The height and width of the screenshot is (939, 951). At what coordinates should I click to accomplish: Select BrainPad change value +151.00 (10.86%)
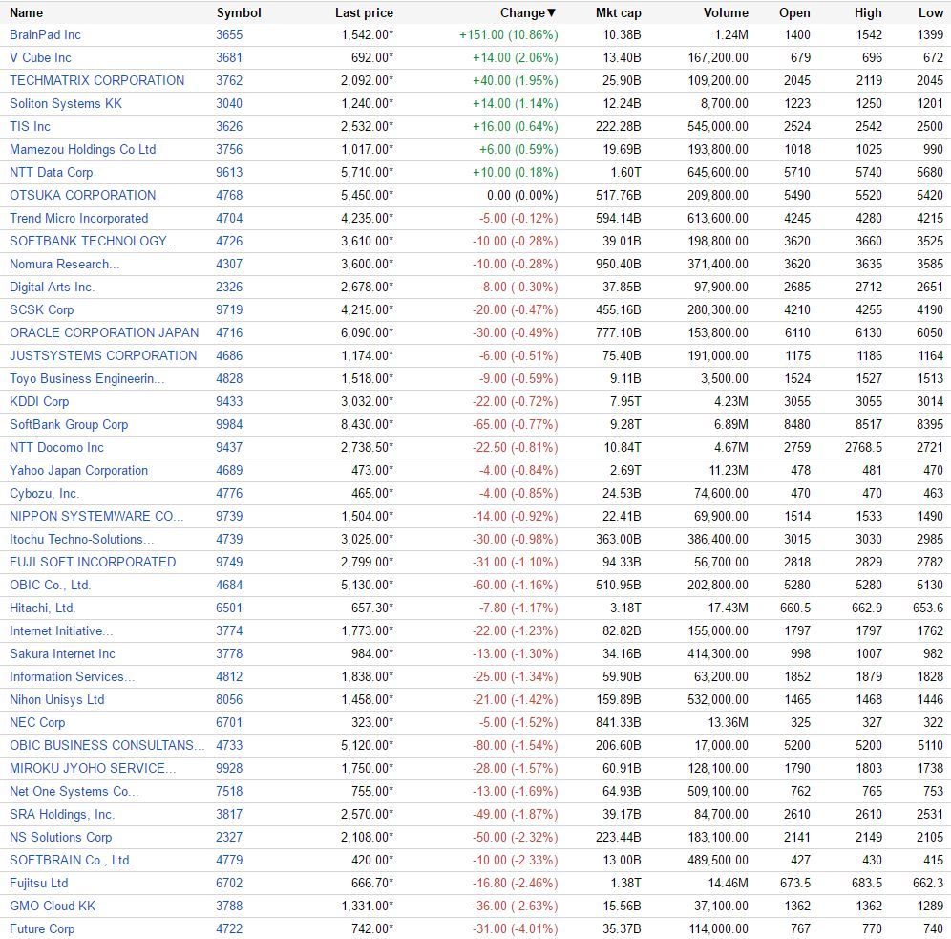[508, 34]
